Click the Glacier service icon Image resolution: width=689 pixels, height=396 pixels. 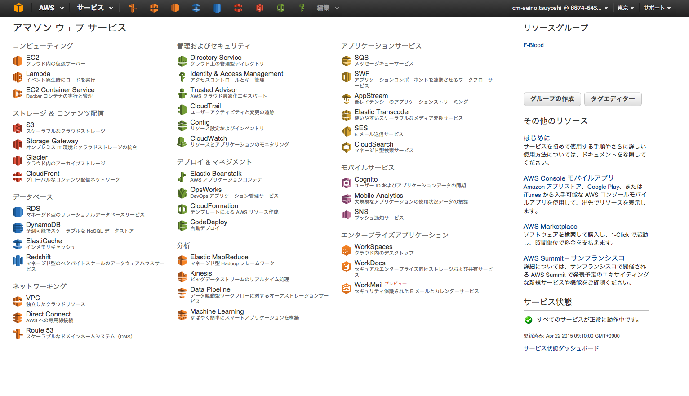coord(18,160)
